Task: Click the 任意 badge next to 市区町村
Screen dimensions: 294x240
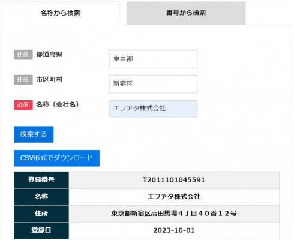Action: 23,80
